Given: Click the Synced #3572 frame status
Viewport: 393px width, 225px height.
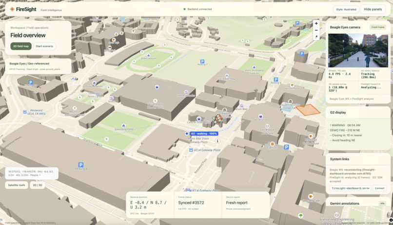Looking at the screenshot, I should coord(191,203).
